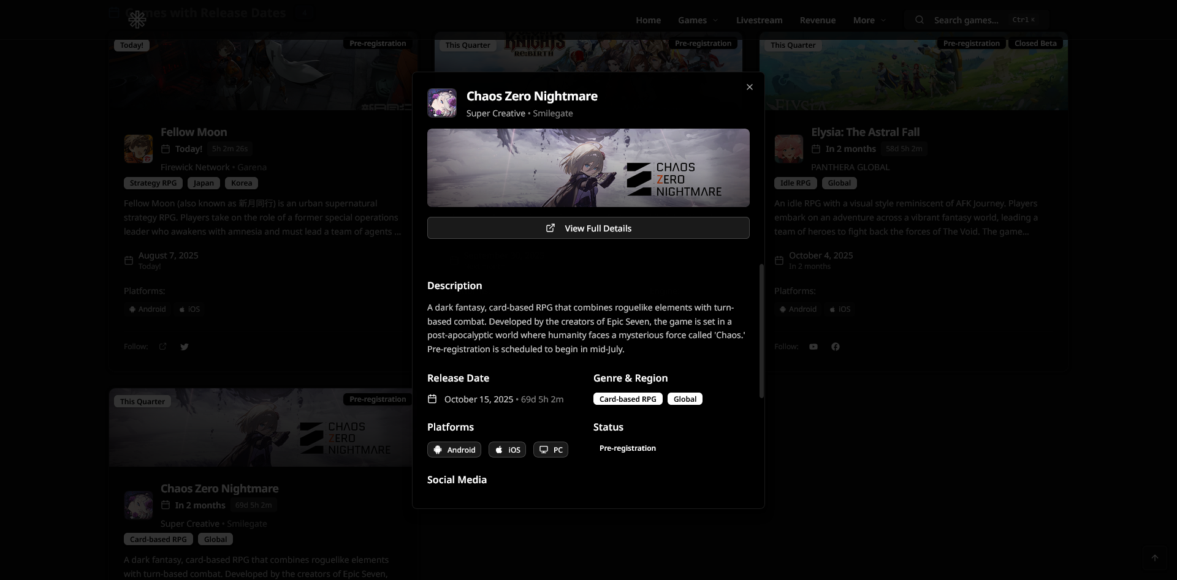Image resolution: width=1177 pixels, height=580 pixels.
Task: Click Card-based RPG tag on Chaos card
Action: pyautogui.click(x=158, y=540)
